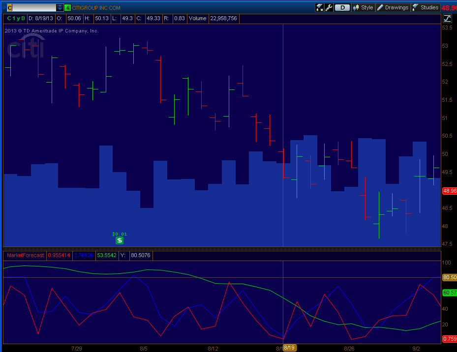Click the CITIGROUP INC COM title

pyautogui.click(x=96, y=8)
